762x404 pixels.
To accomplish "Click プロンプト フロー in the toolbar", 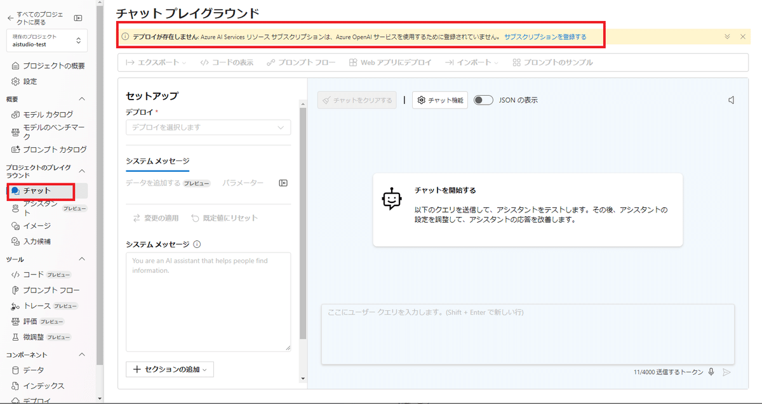I will point(301,63).
